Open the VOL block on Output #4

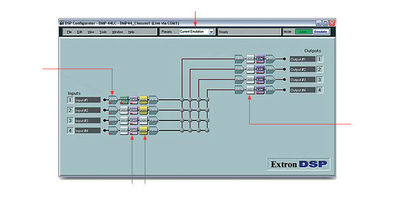(x=270, y=90)
